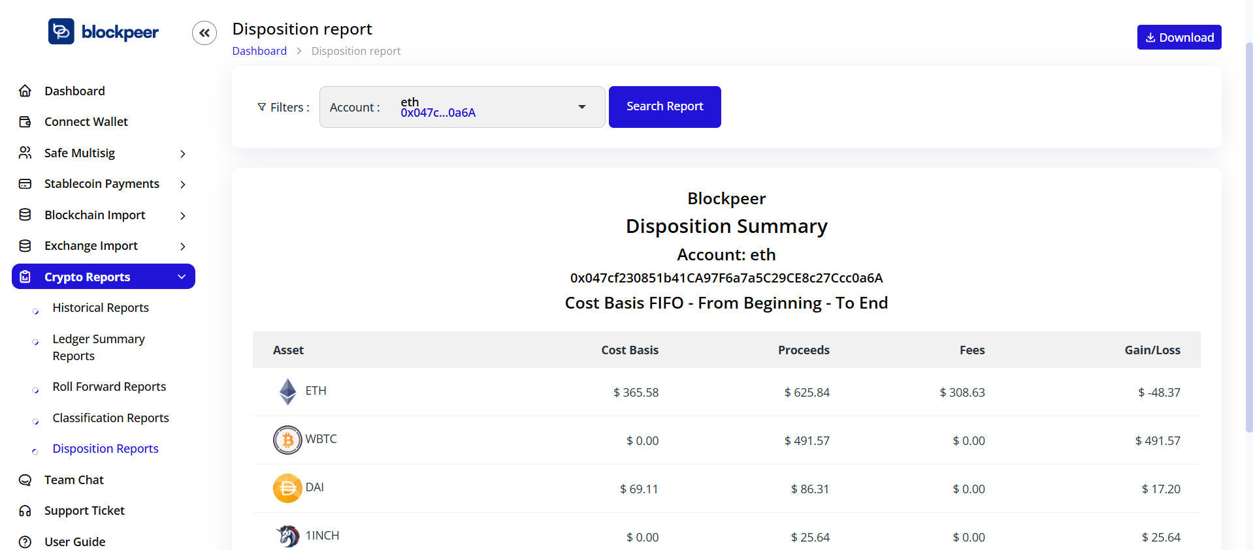
Task: Click the User Guide question icon
Action: pos(25,542)
